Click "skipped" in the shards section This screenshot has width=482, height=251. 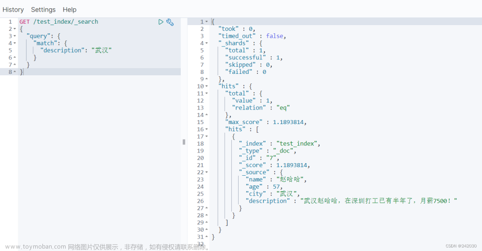(x=241, y=65)
